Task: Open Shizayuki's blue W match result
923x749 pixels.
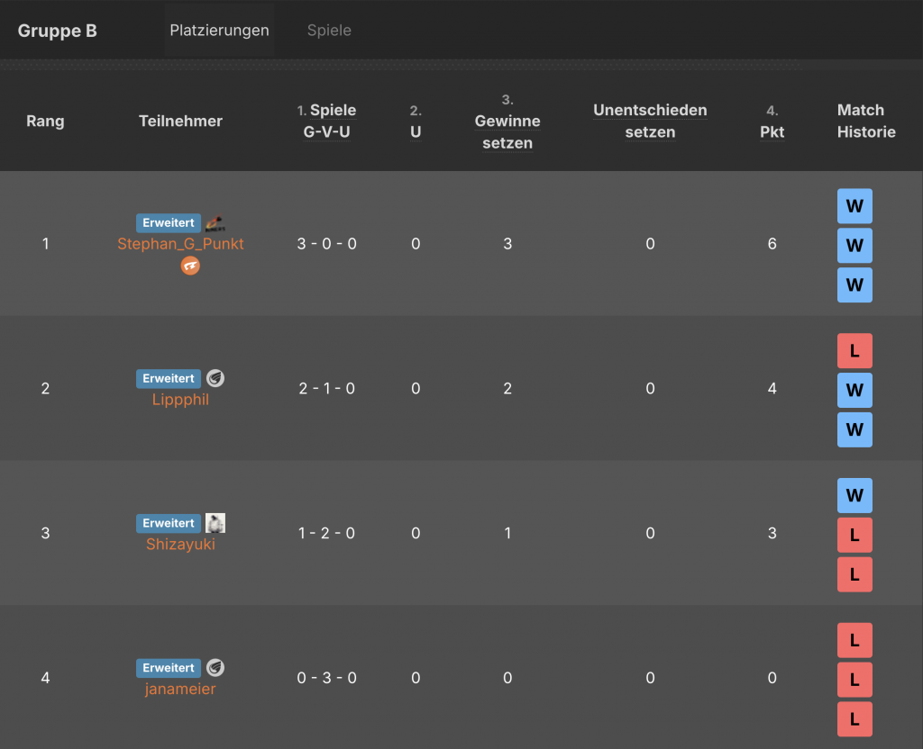Action: click(x=854, y=496)
